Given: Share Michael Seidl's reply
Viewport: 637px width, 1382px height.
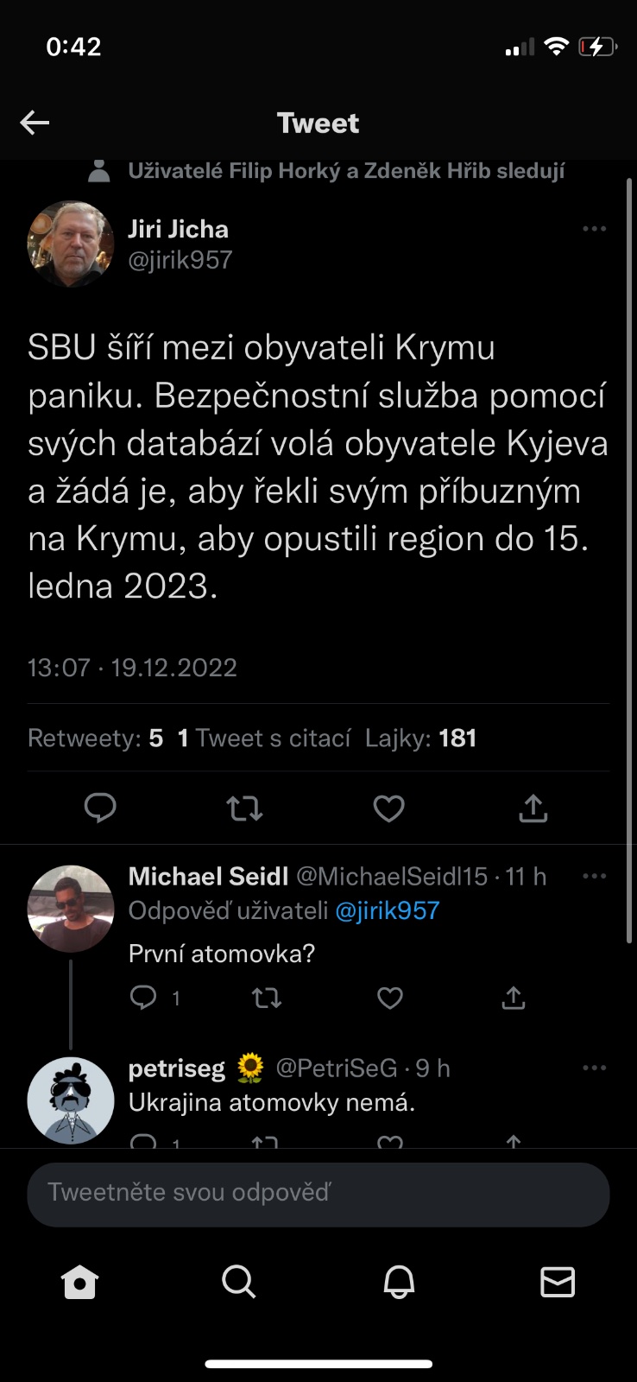Looking at the screenshot, I should pyautogui.click(x=514, y=998).
